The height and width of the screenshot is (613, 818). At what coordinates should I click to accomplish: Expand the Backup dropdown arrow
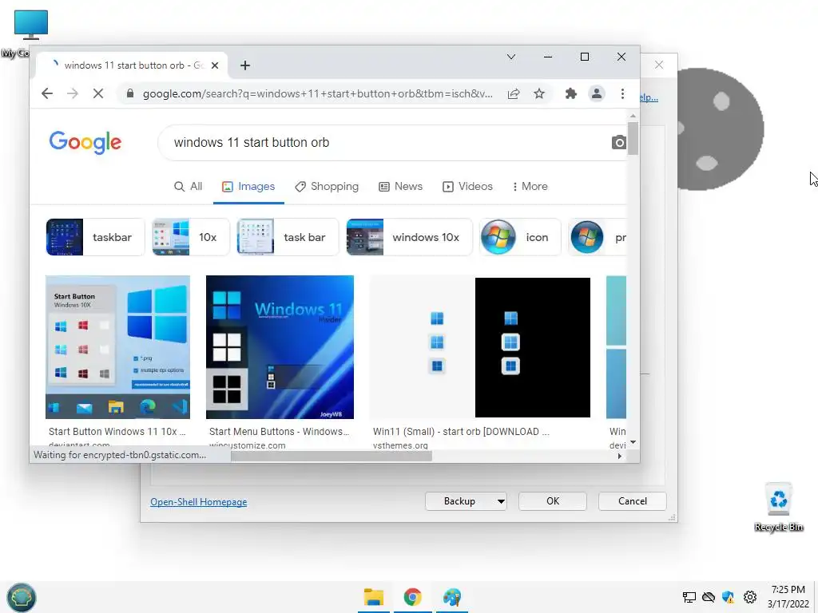coord(501,501)
